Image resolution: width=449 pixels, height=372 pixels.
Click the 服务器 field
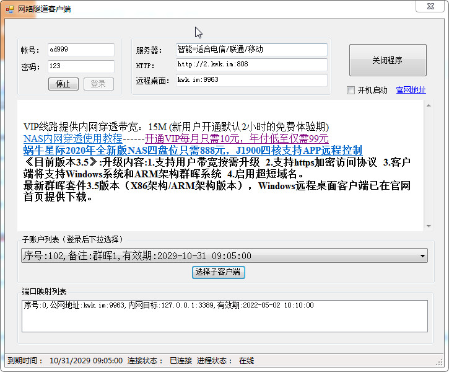(251, 50)
